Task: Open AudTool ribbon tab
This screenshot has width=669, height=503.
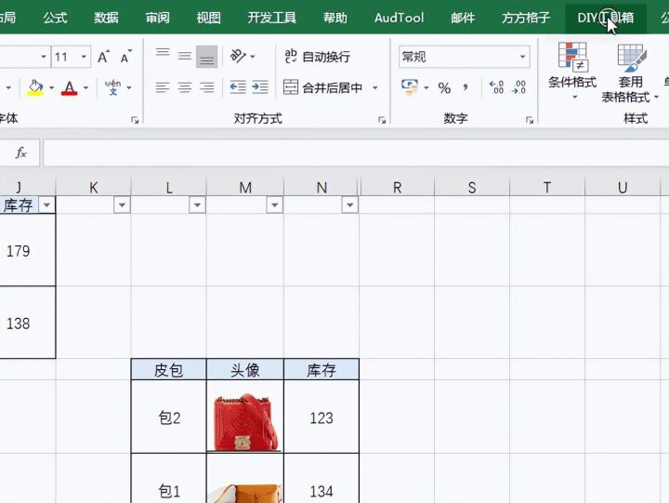Action: click(x=399, y=18)
